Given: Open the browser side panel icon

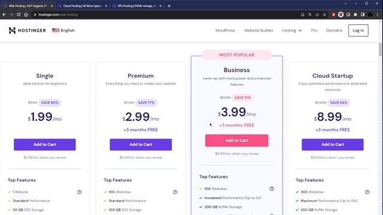Looking at the screenshot, I should 363,14.
